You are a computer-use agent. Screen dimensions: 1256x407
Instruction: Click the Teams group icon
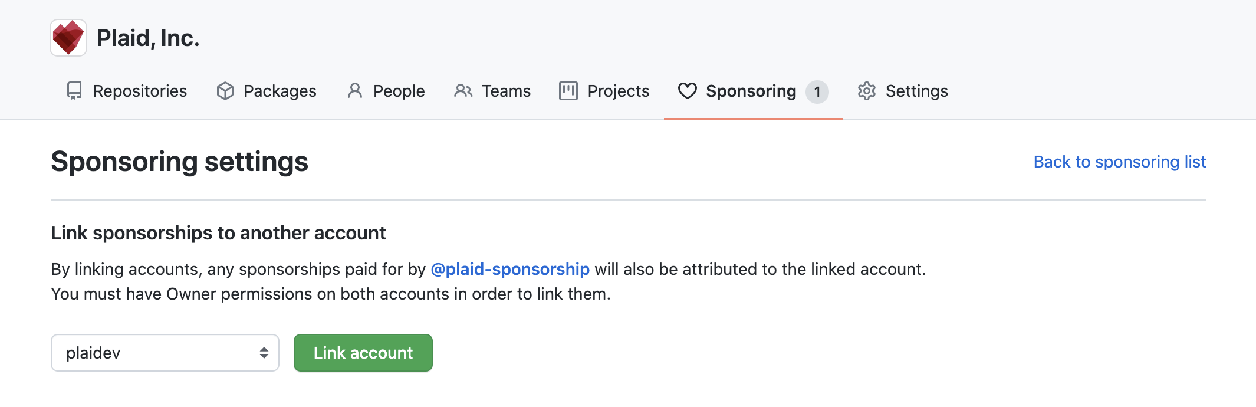(463, 91)
